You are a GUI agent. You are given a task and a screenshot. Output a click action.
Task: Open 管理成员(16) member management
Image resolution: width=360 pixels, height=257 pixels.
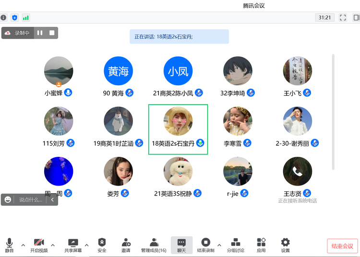(154, 245)
